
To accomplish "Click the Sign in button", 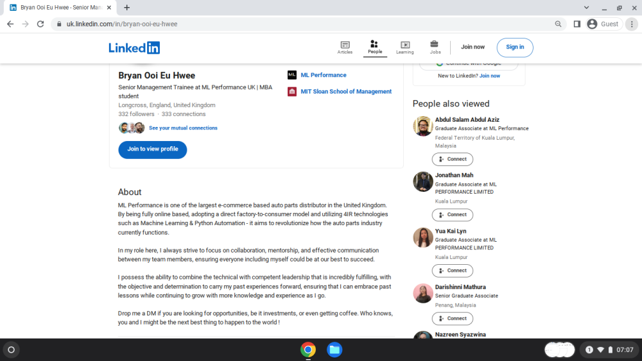I will coord(515,47).
